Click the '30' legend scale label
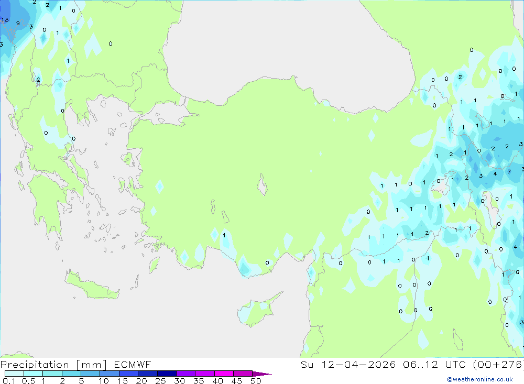 coord(179,381)
